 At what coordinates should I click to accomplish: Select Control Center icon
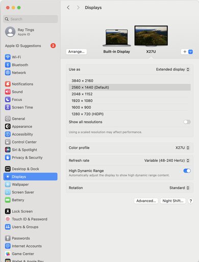coord(8,142)
